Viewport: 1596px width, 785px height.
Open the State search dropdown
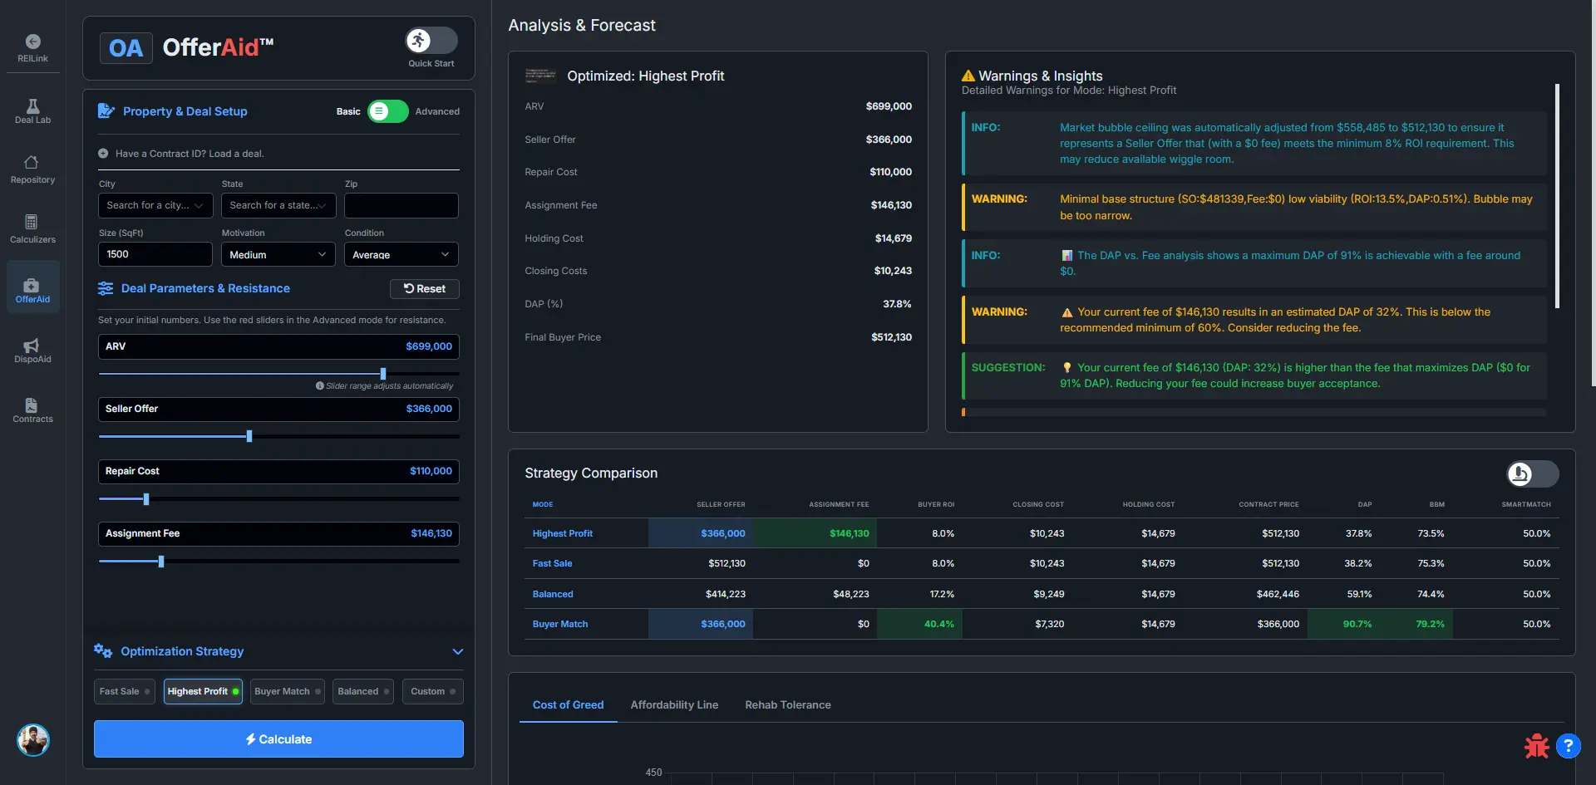click(278, 205)
